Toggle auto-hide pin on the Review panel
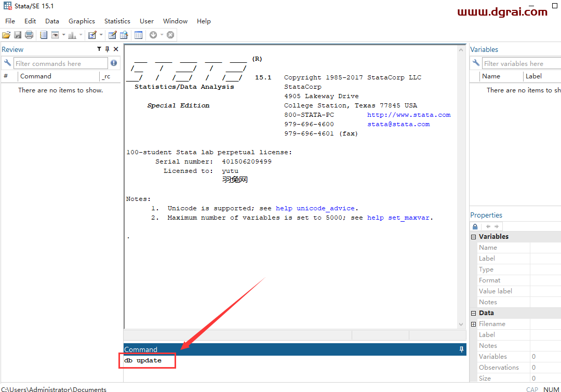The width and height of the screenshot is (561, 392). [x=107, y=49]
